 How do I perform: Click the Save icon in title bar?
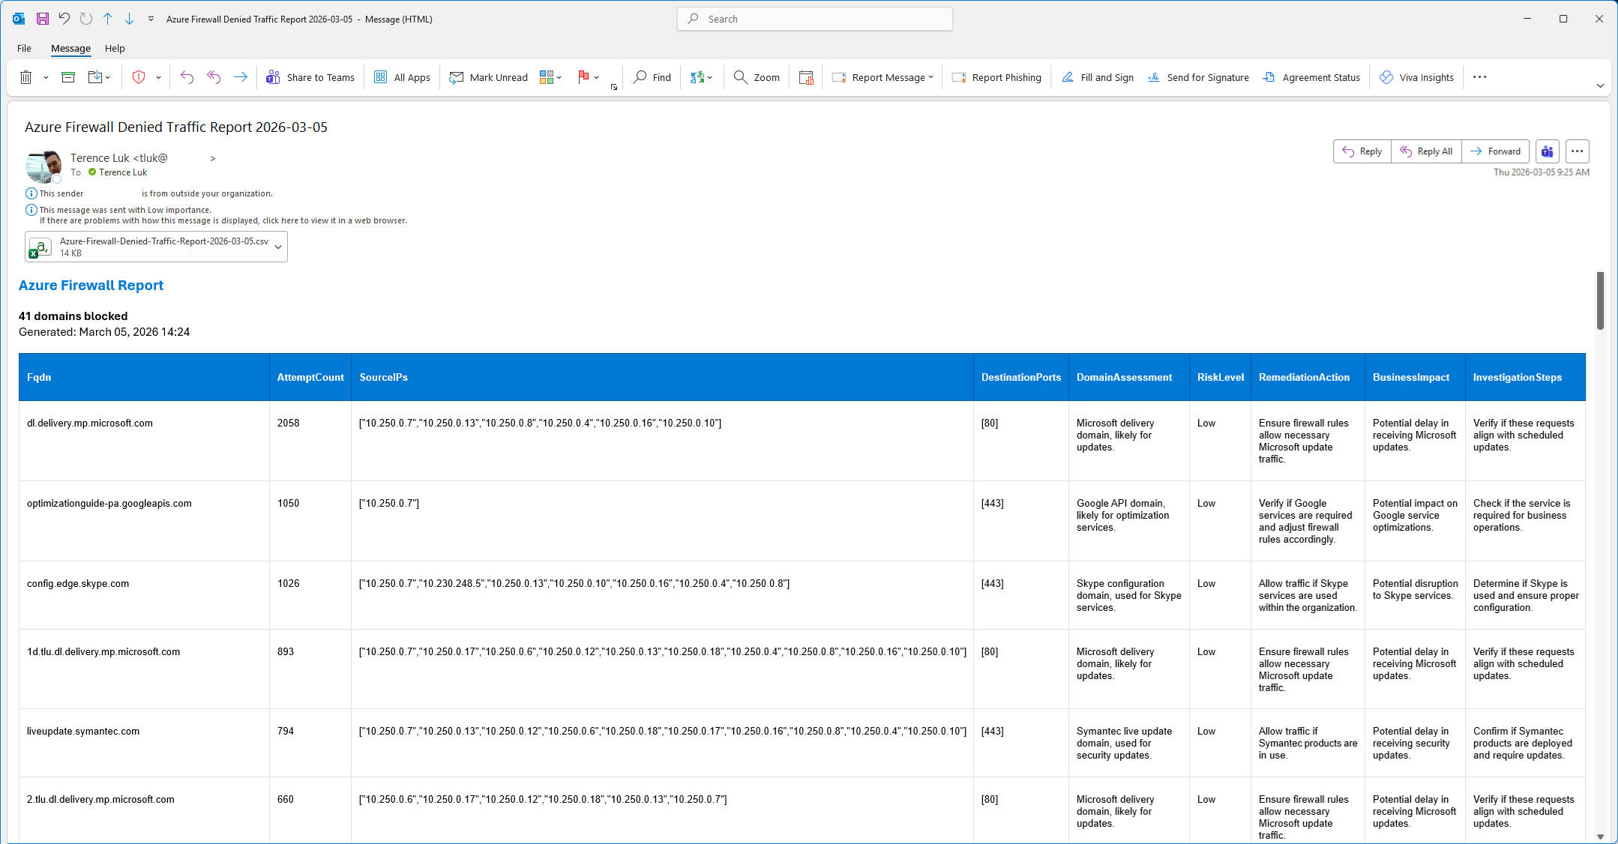click(43, 19)
